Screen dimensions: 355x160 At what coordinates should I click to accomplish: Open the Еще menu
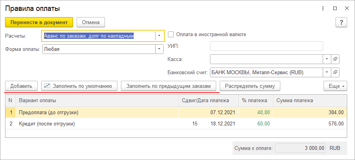click(334, 86)
